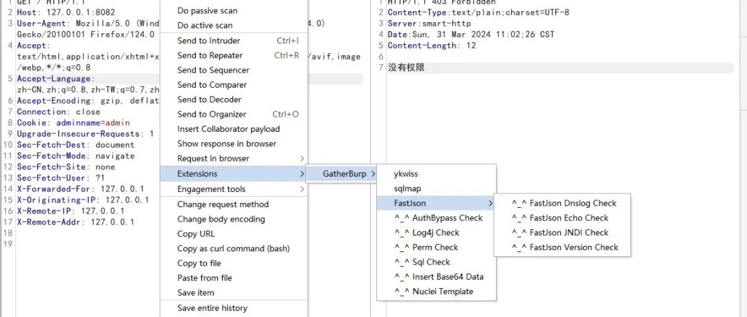The width and height of the screenshot is (747, 317).
Task: Choose Copy to file
Action: pyautogui.click(x=234, y=263)
